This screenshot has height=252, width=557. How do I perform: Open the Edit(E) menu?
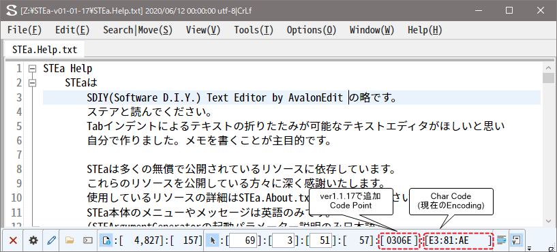pyautogui.click(x=72, y=30)
